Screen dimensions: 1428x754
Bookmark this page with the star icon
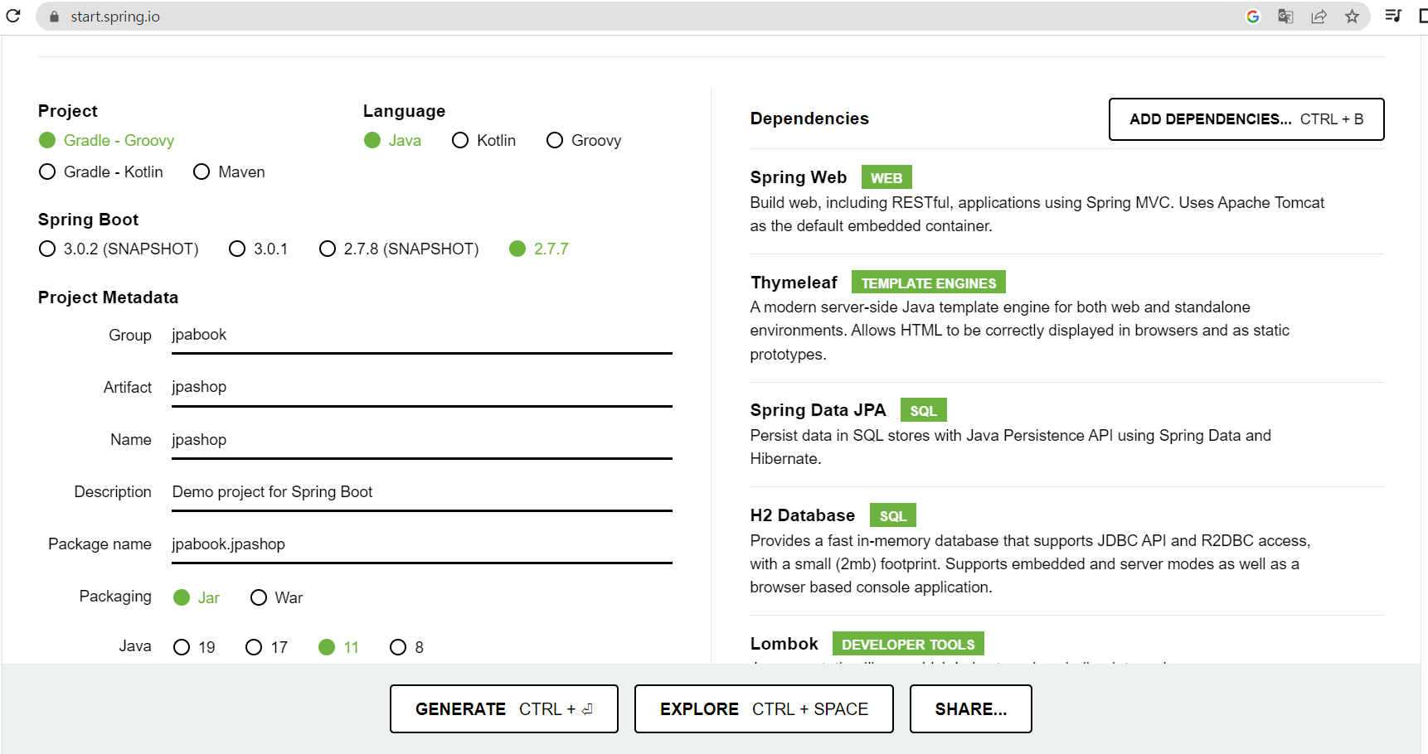[x=1352, y=17]
